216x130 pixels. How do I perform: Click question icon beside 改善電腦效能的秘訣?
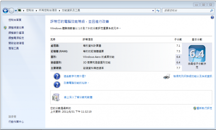(x=57, y=85)
